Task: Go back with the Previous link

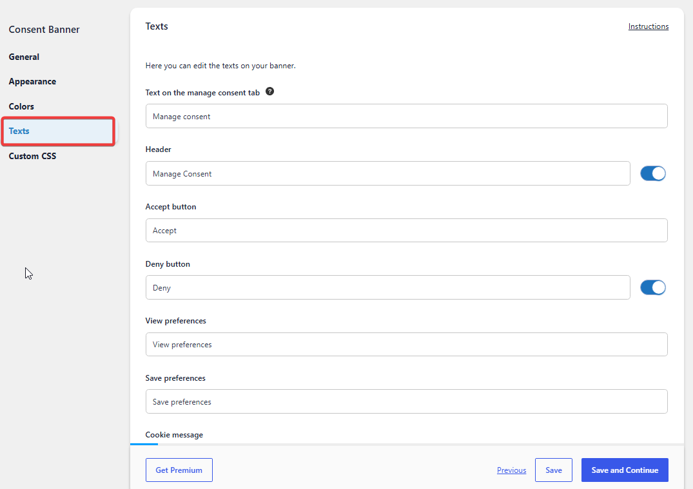Action: tap(511, 470)
